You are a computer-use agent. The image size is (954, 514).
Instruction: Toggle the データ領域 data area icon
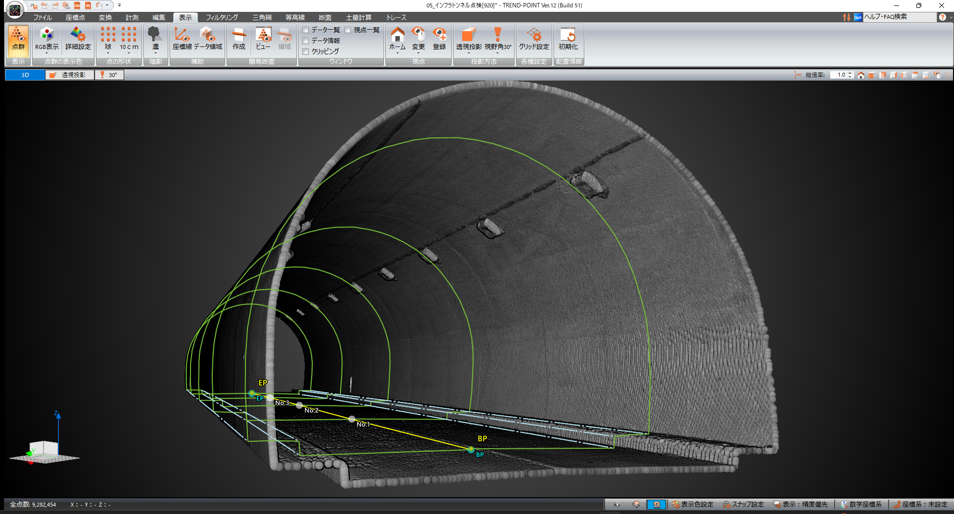(x=208, y=40)
